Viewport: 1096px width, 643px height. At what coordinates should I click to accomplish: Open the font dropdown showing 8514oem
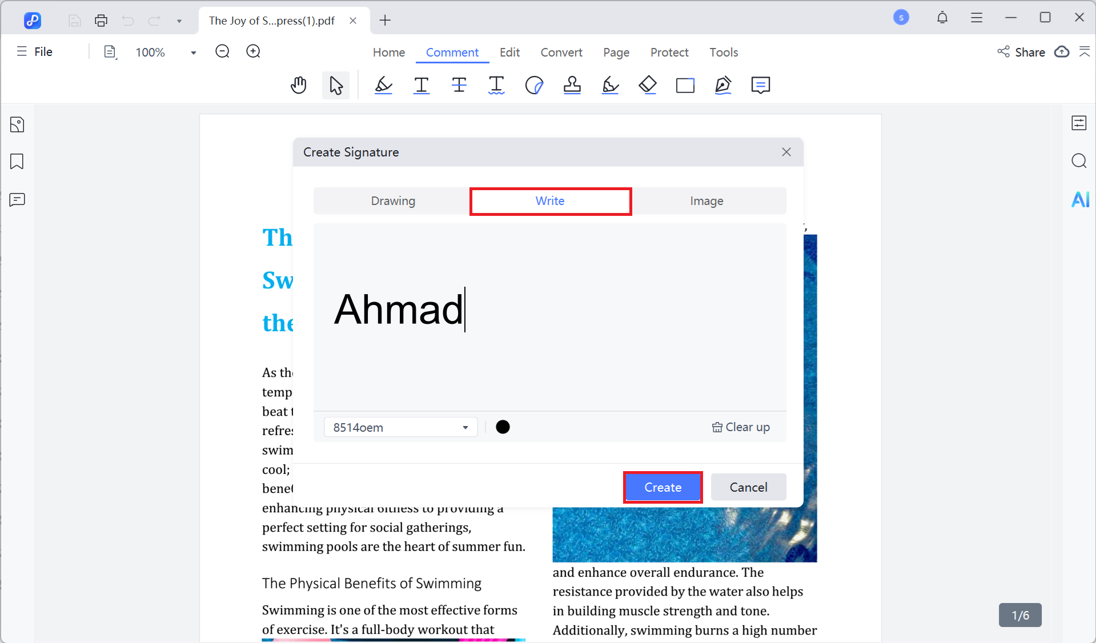tap(400, 427)
